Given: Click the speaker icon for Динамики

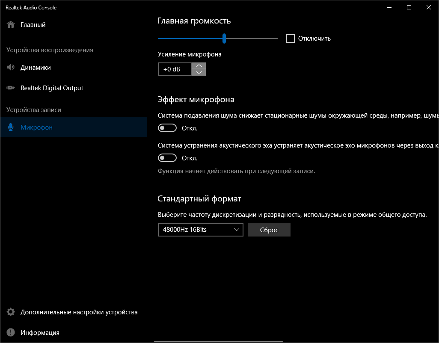Looking at the screenshot, I should click(11, 68).
